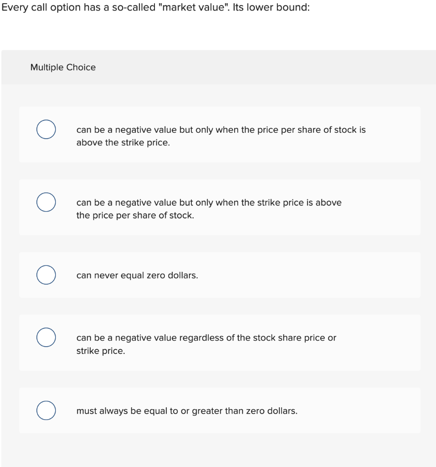Click the 'Multiple Choice' heading label
The width and height of the screenshot is (436, 467).
[63, 67]
